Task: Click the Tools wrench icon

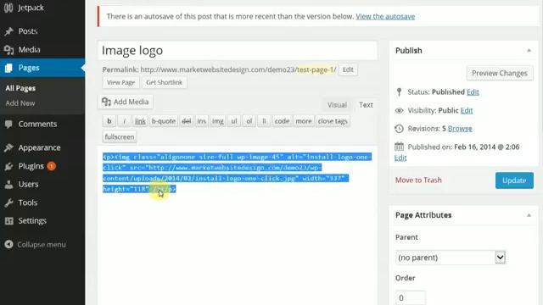Action: pos(8,202)
